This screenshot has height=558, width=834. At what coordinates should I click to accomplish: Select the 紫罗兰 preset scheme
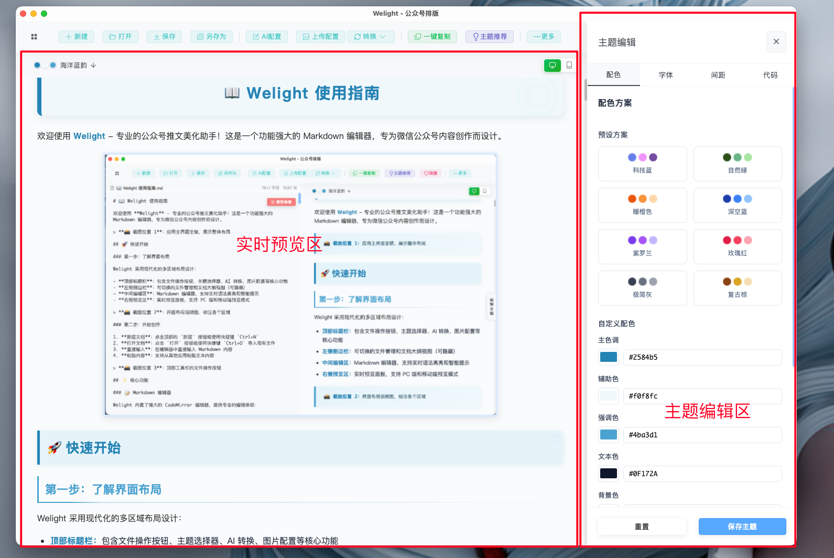(x=643, y=246)
